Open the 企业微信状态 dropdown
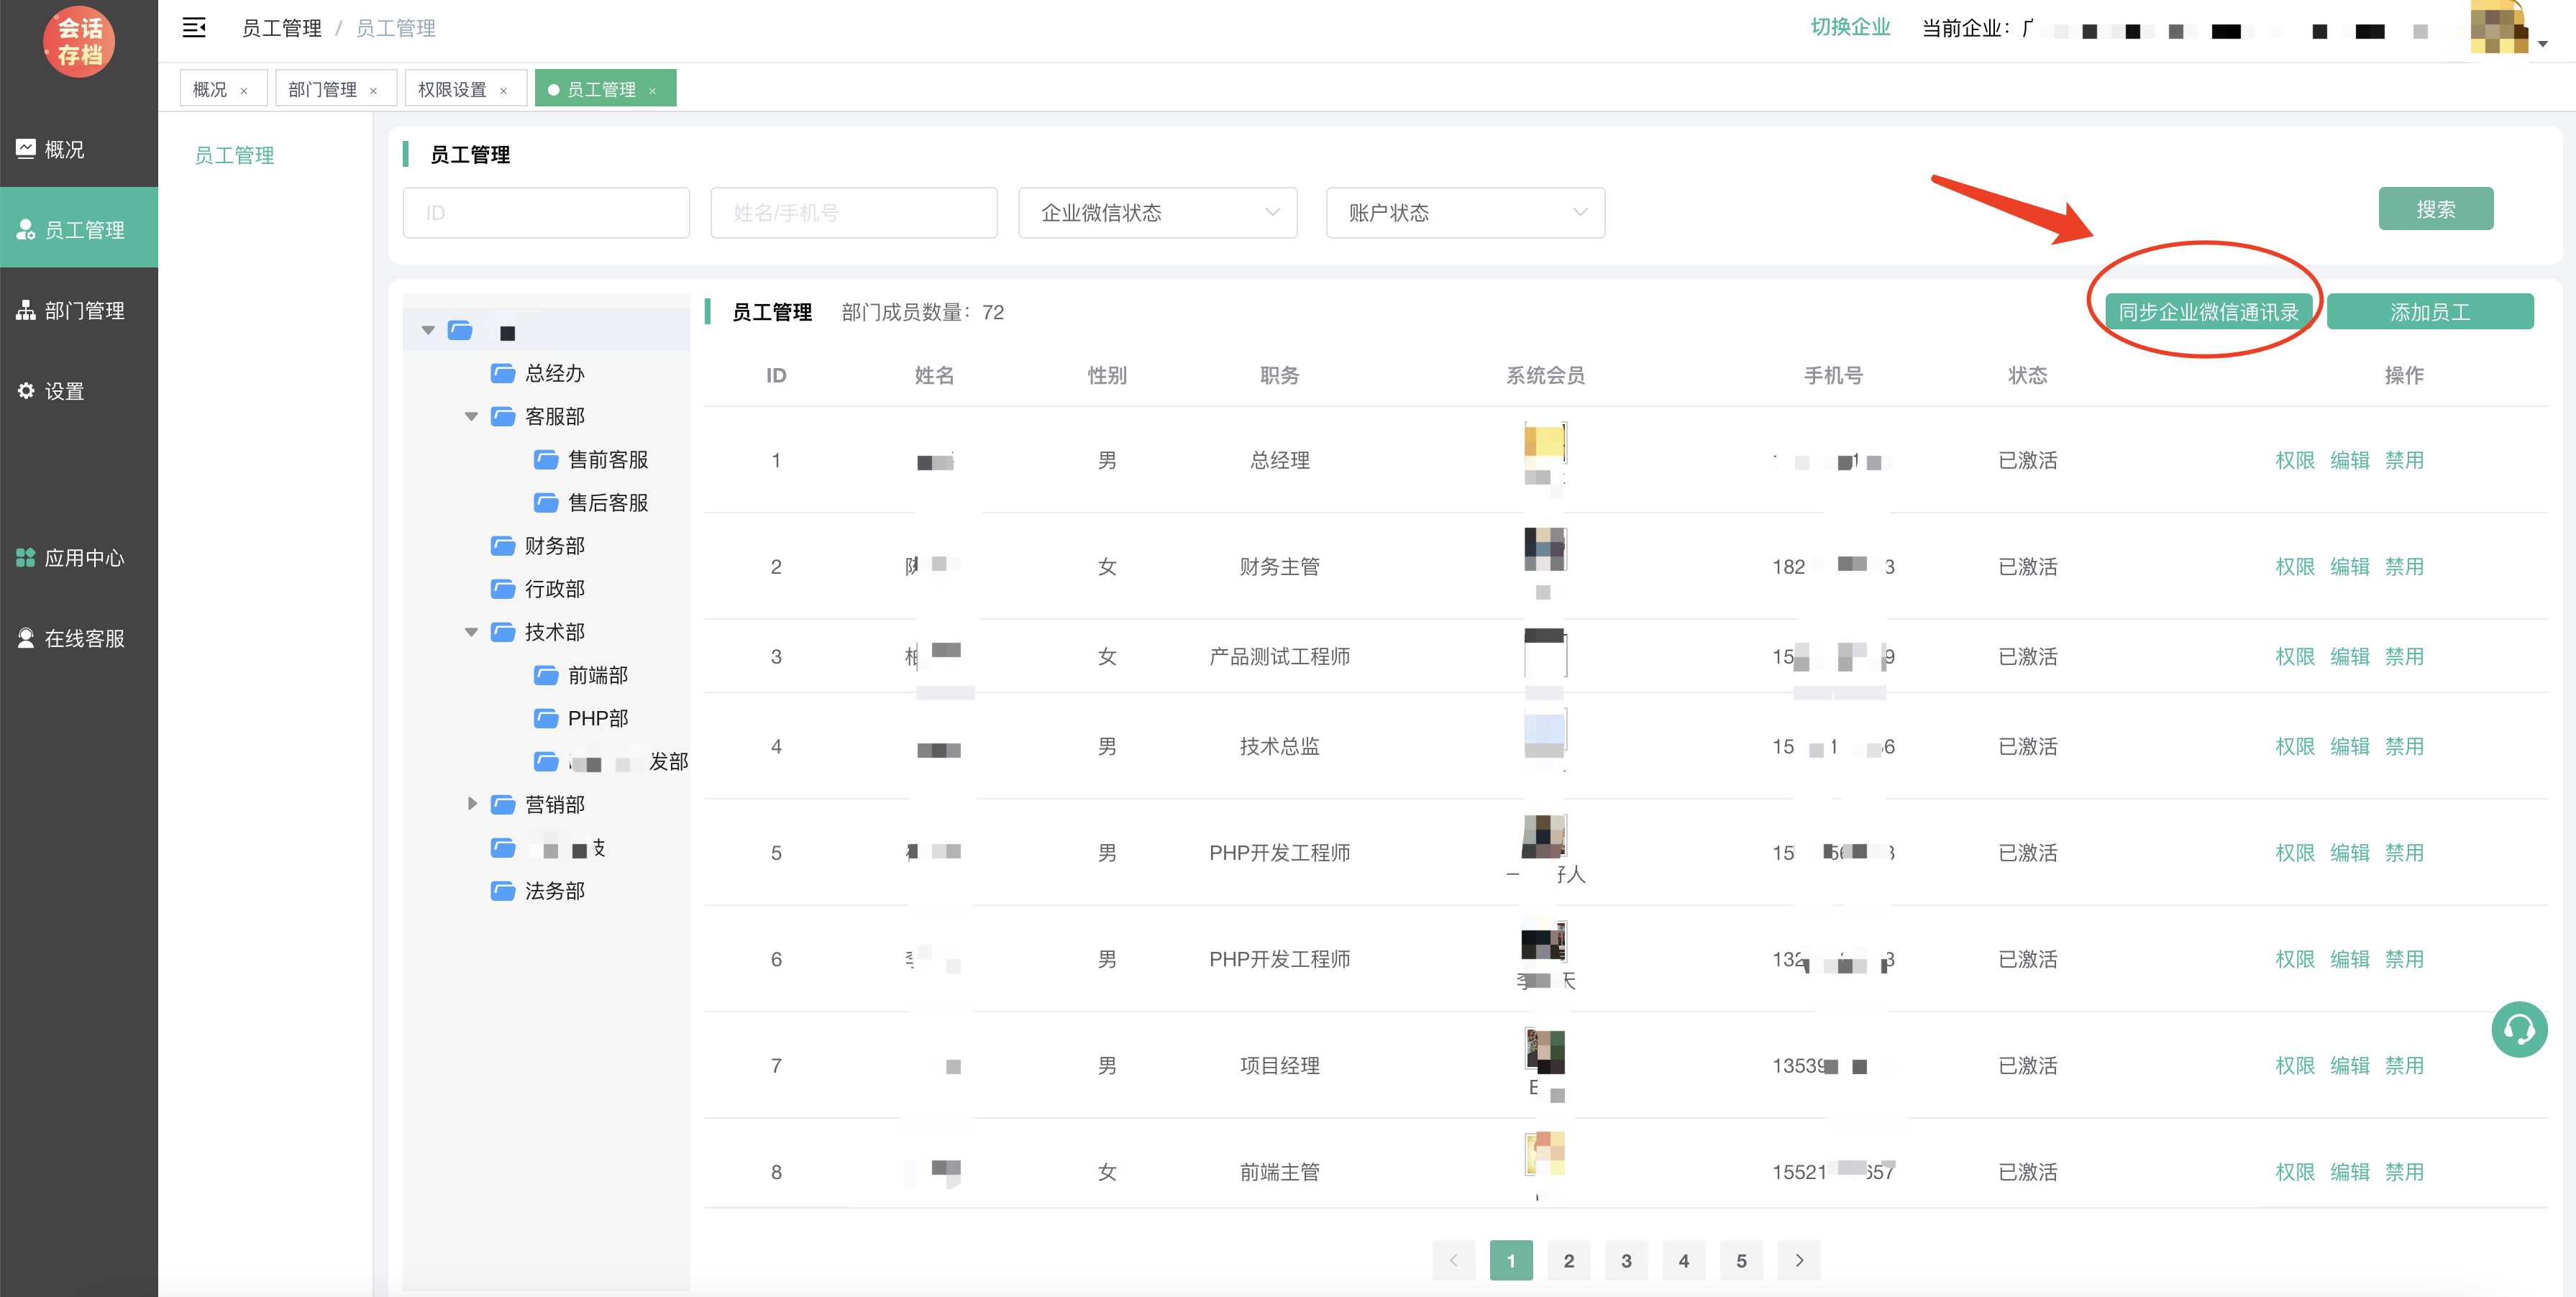The image size is (2576, 1297). point(1157,213)
